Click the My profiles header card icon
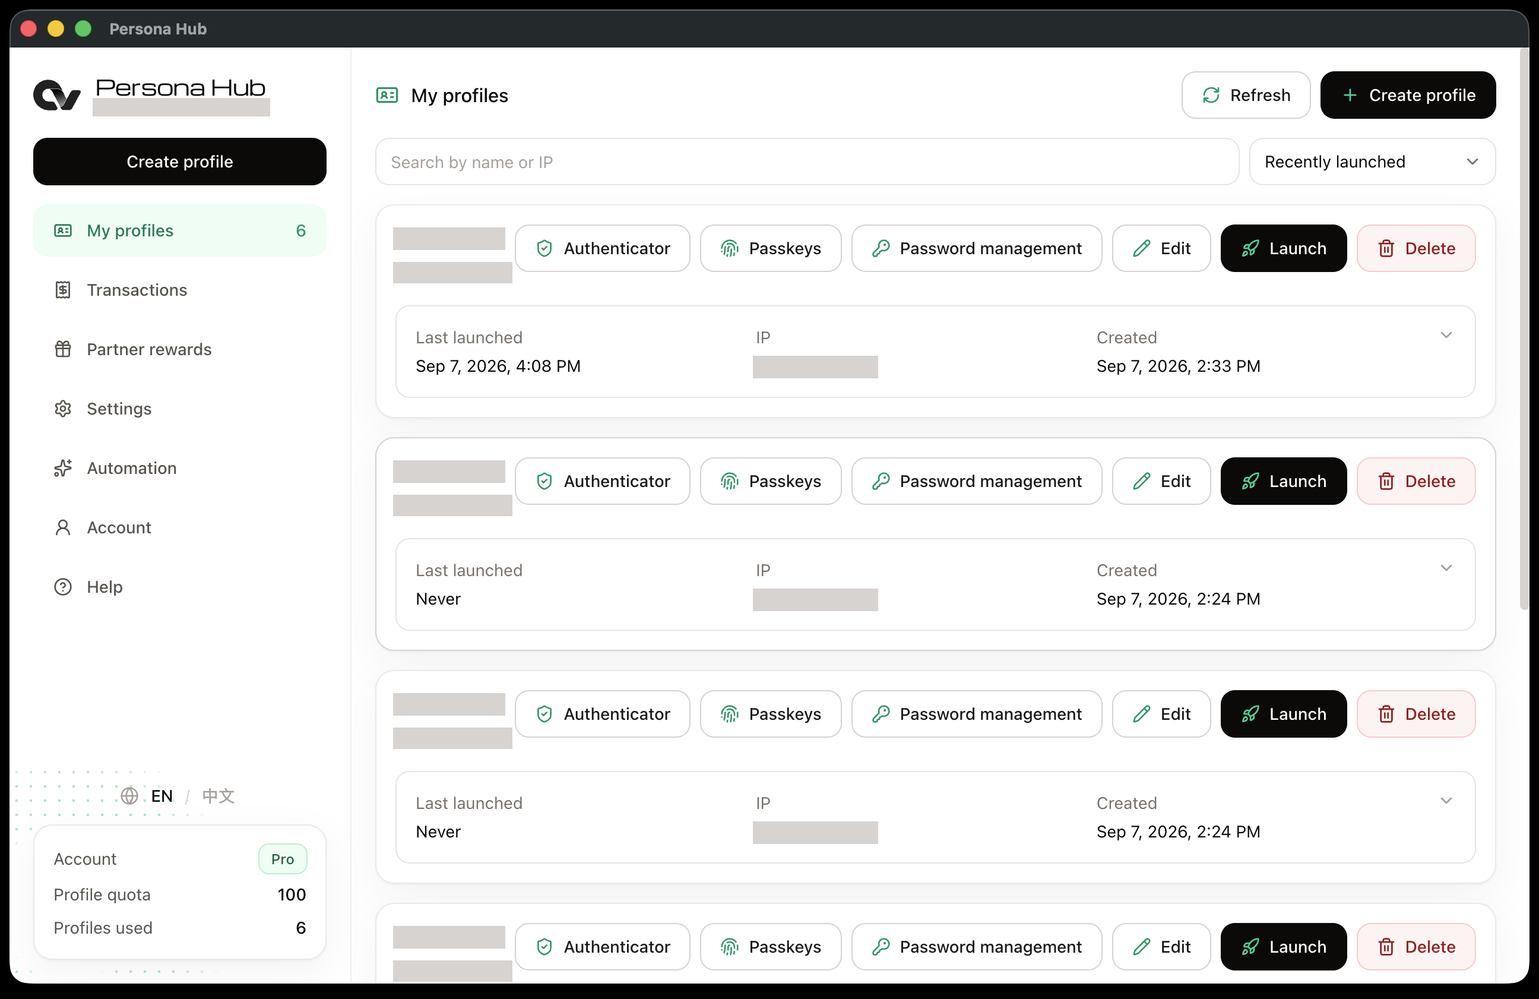Viewport: 1539px width, 999px height. tap(387, 95)
